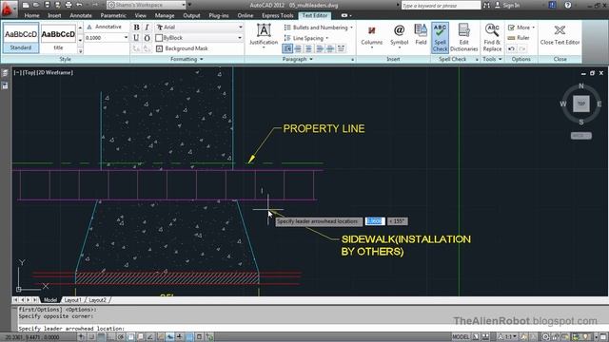Click the keyword search input field

coord(441,5)
